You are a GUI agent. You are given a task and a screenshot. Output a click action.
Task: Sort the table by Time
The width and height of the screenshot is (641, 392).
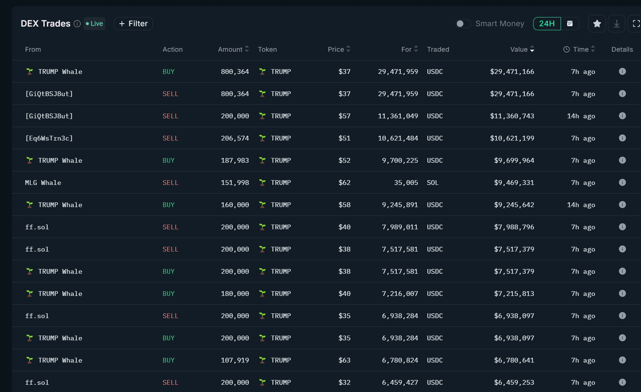click(x=580, y=49)
